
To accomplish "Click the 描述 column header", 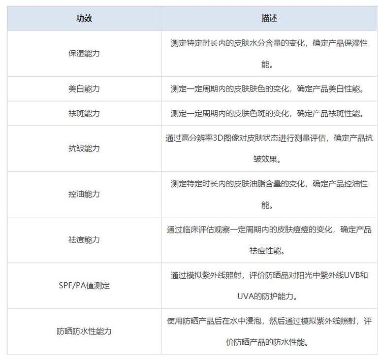I will tap(269, 18).
